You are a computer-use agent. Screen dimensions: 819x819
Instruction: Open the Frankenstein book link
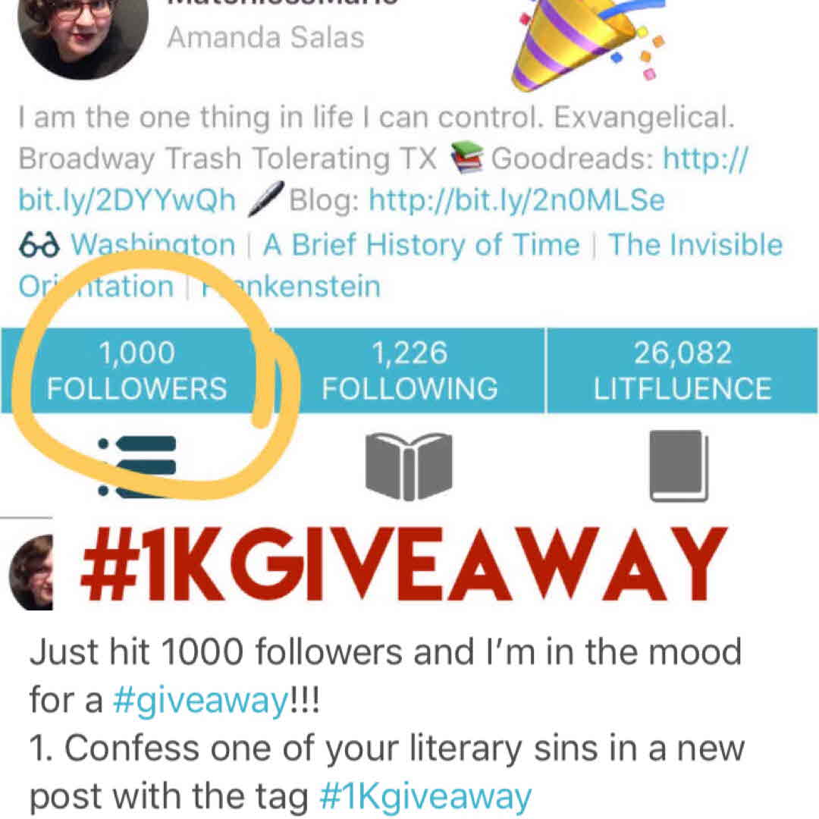pos(291,286)
